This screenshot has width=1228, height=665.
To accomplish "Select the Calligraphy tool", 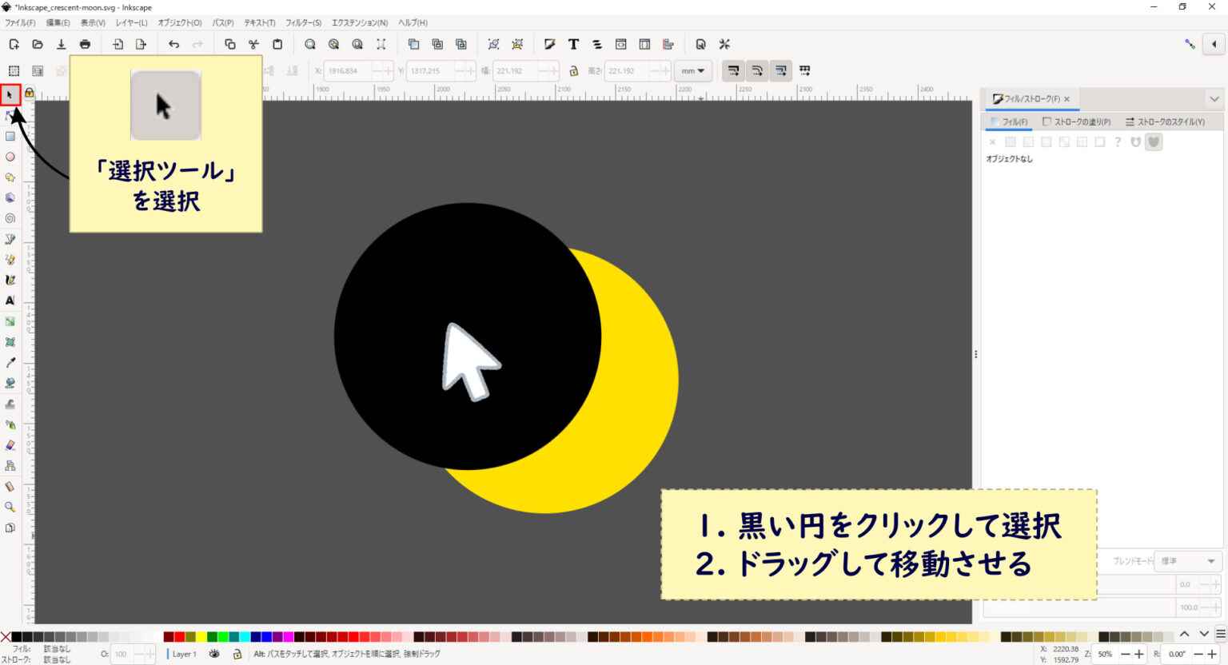I will click(10, 280).
